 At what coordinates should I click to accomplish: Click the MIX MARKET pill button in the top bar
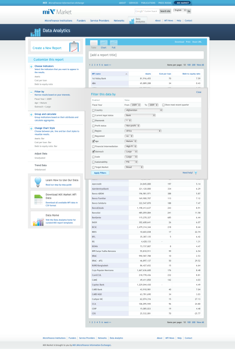[183, 3]
